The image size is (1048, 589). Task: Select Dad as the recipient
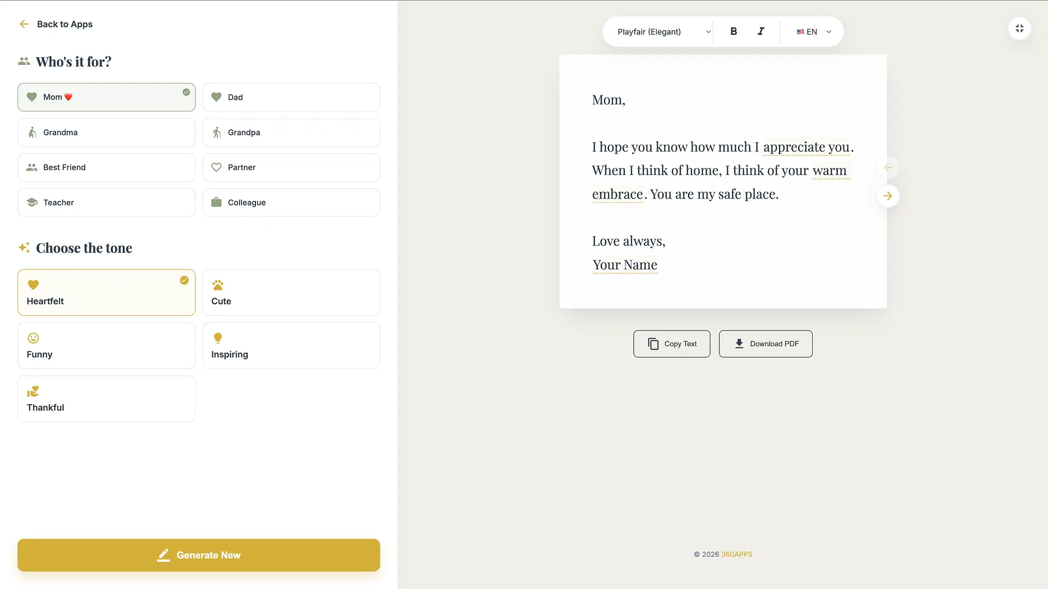(291, 97)
